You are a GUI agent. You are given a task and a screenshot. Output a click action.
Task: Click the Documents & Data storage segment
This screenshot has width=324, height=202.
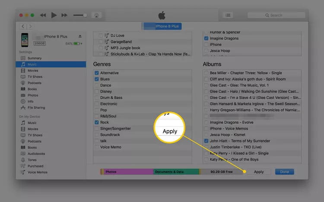coord(176,172)
